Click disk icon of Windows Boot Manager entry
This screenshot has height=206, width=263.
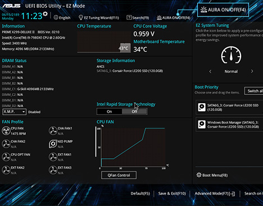(202, 125)
